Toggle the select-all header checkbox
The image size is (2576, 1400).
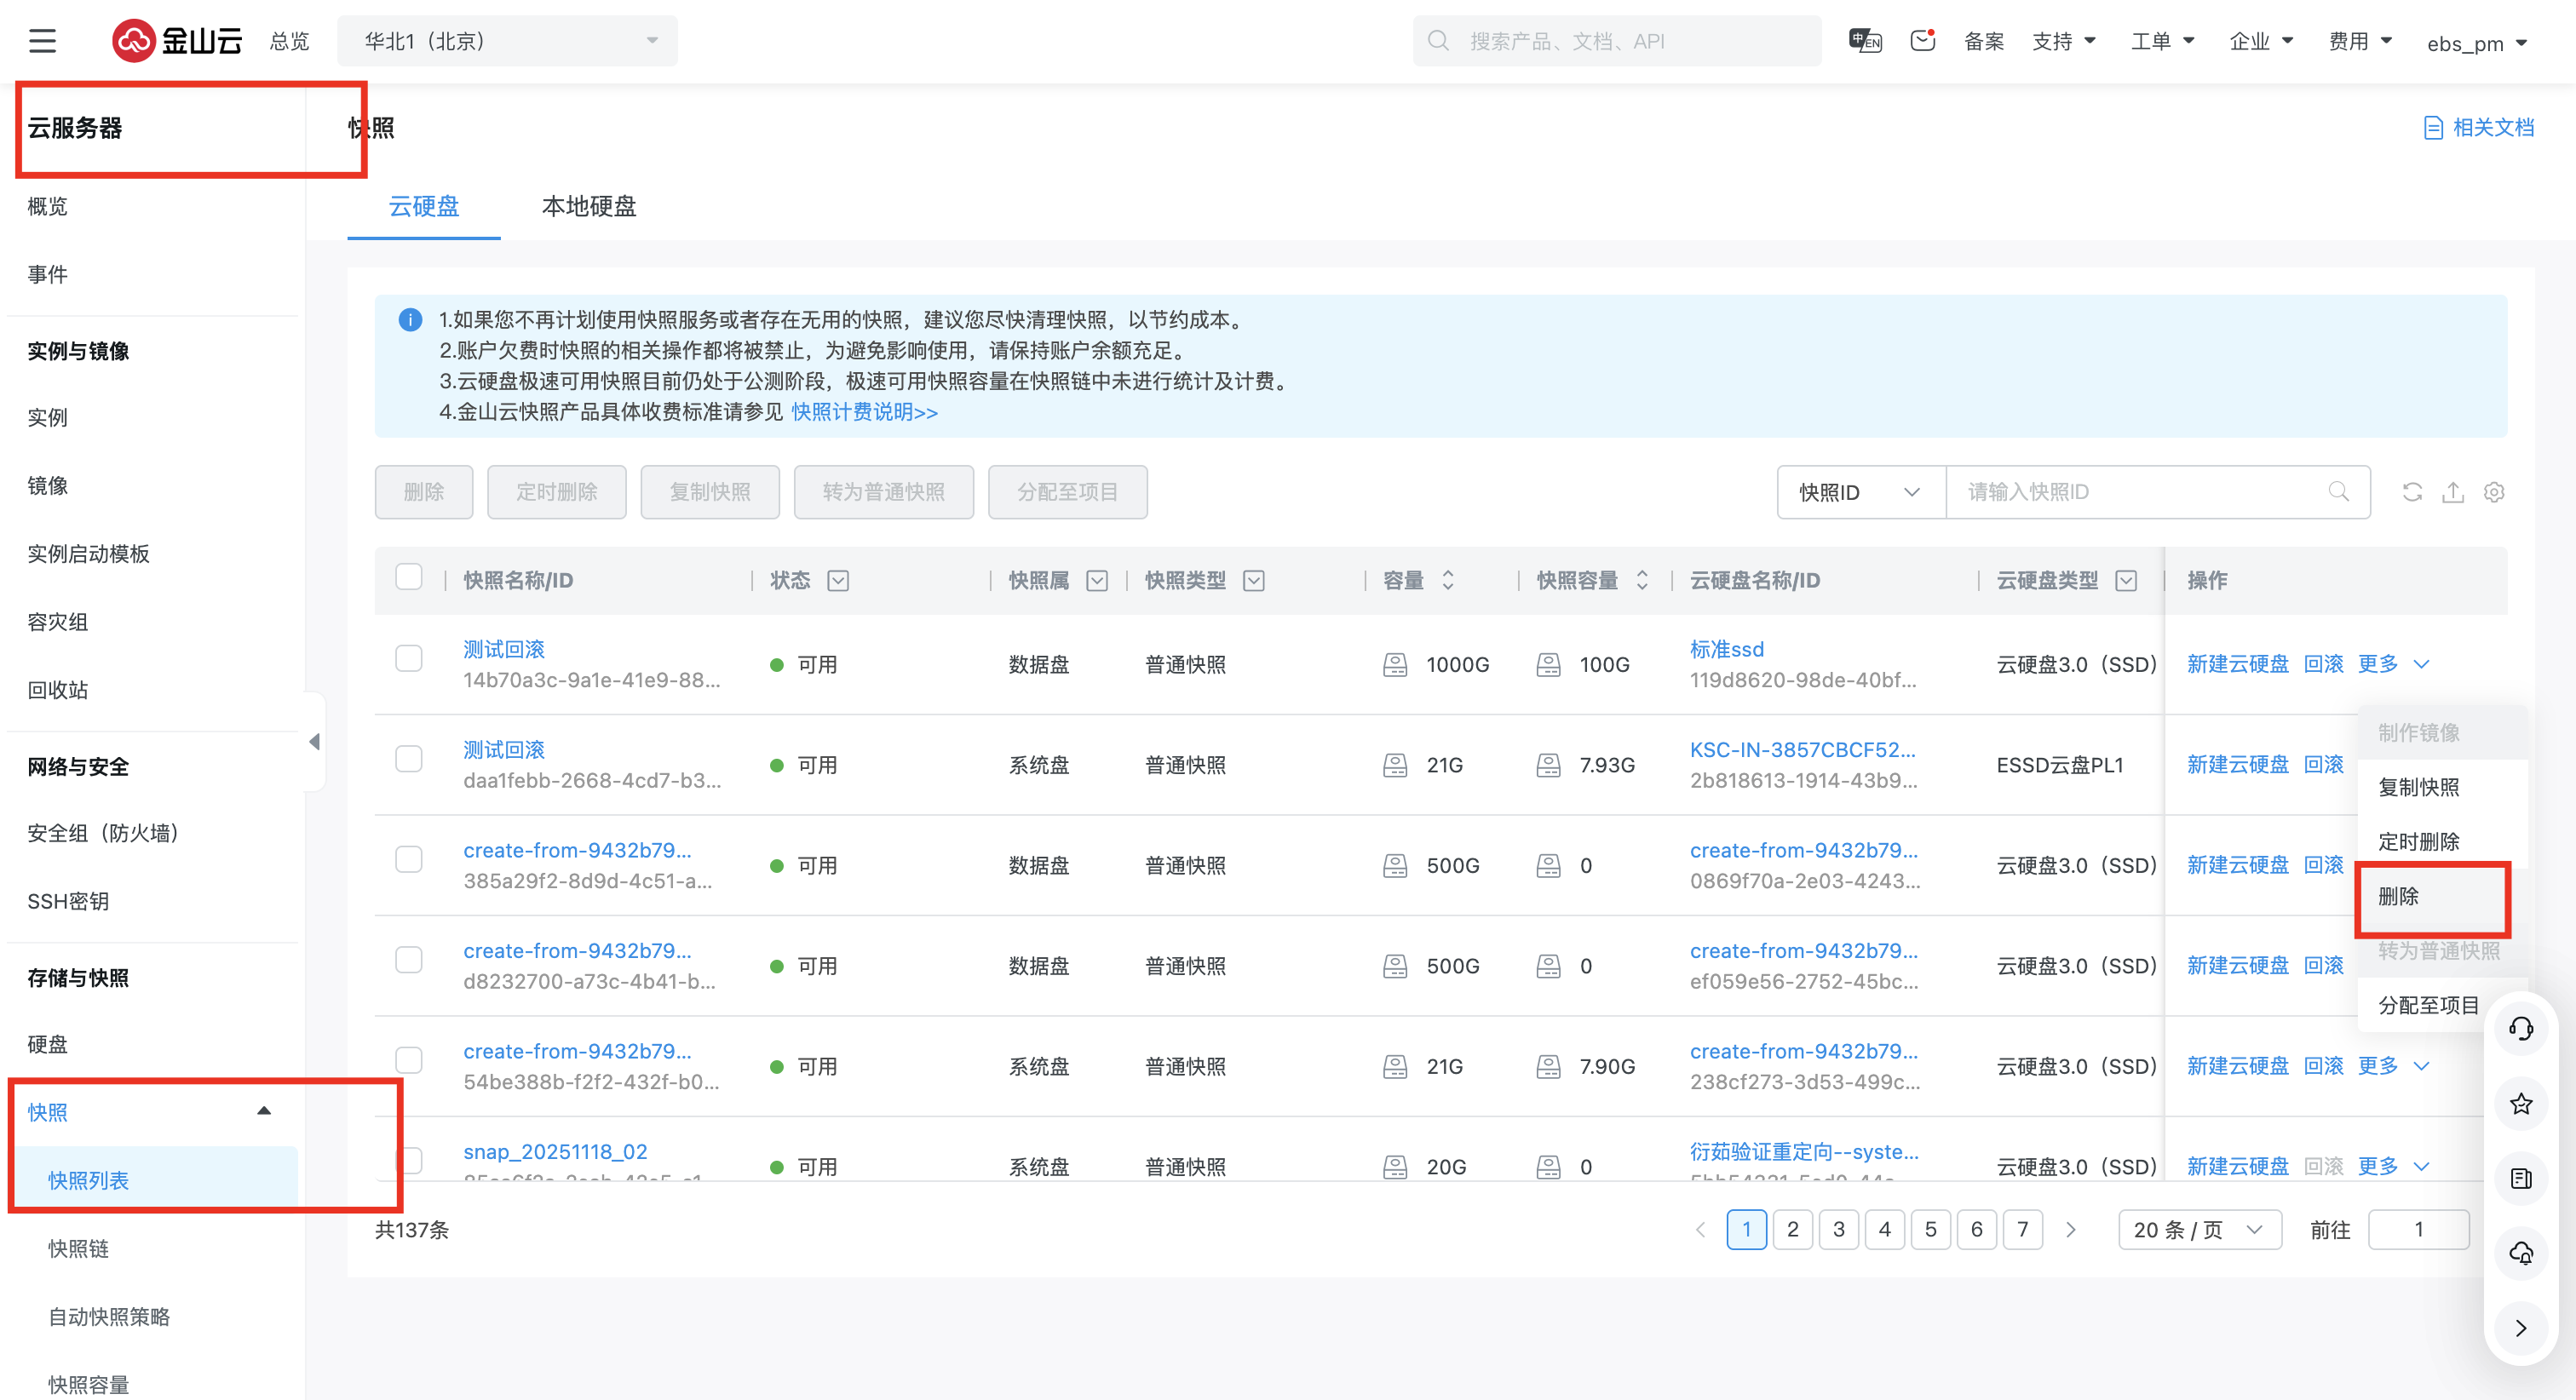[x=409, y=578]
